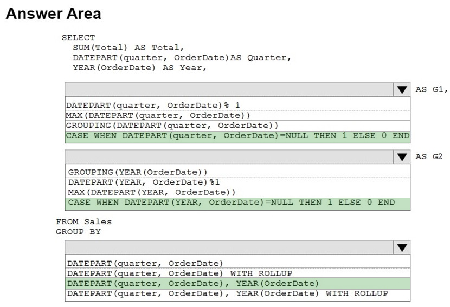The width and height of the screenshot is (450, 307).
Task: Select GROUPING(YEAR(OrderDate)) option
Action: pos(237,172)
